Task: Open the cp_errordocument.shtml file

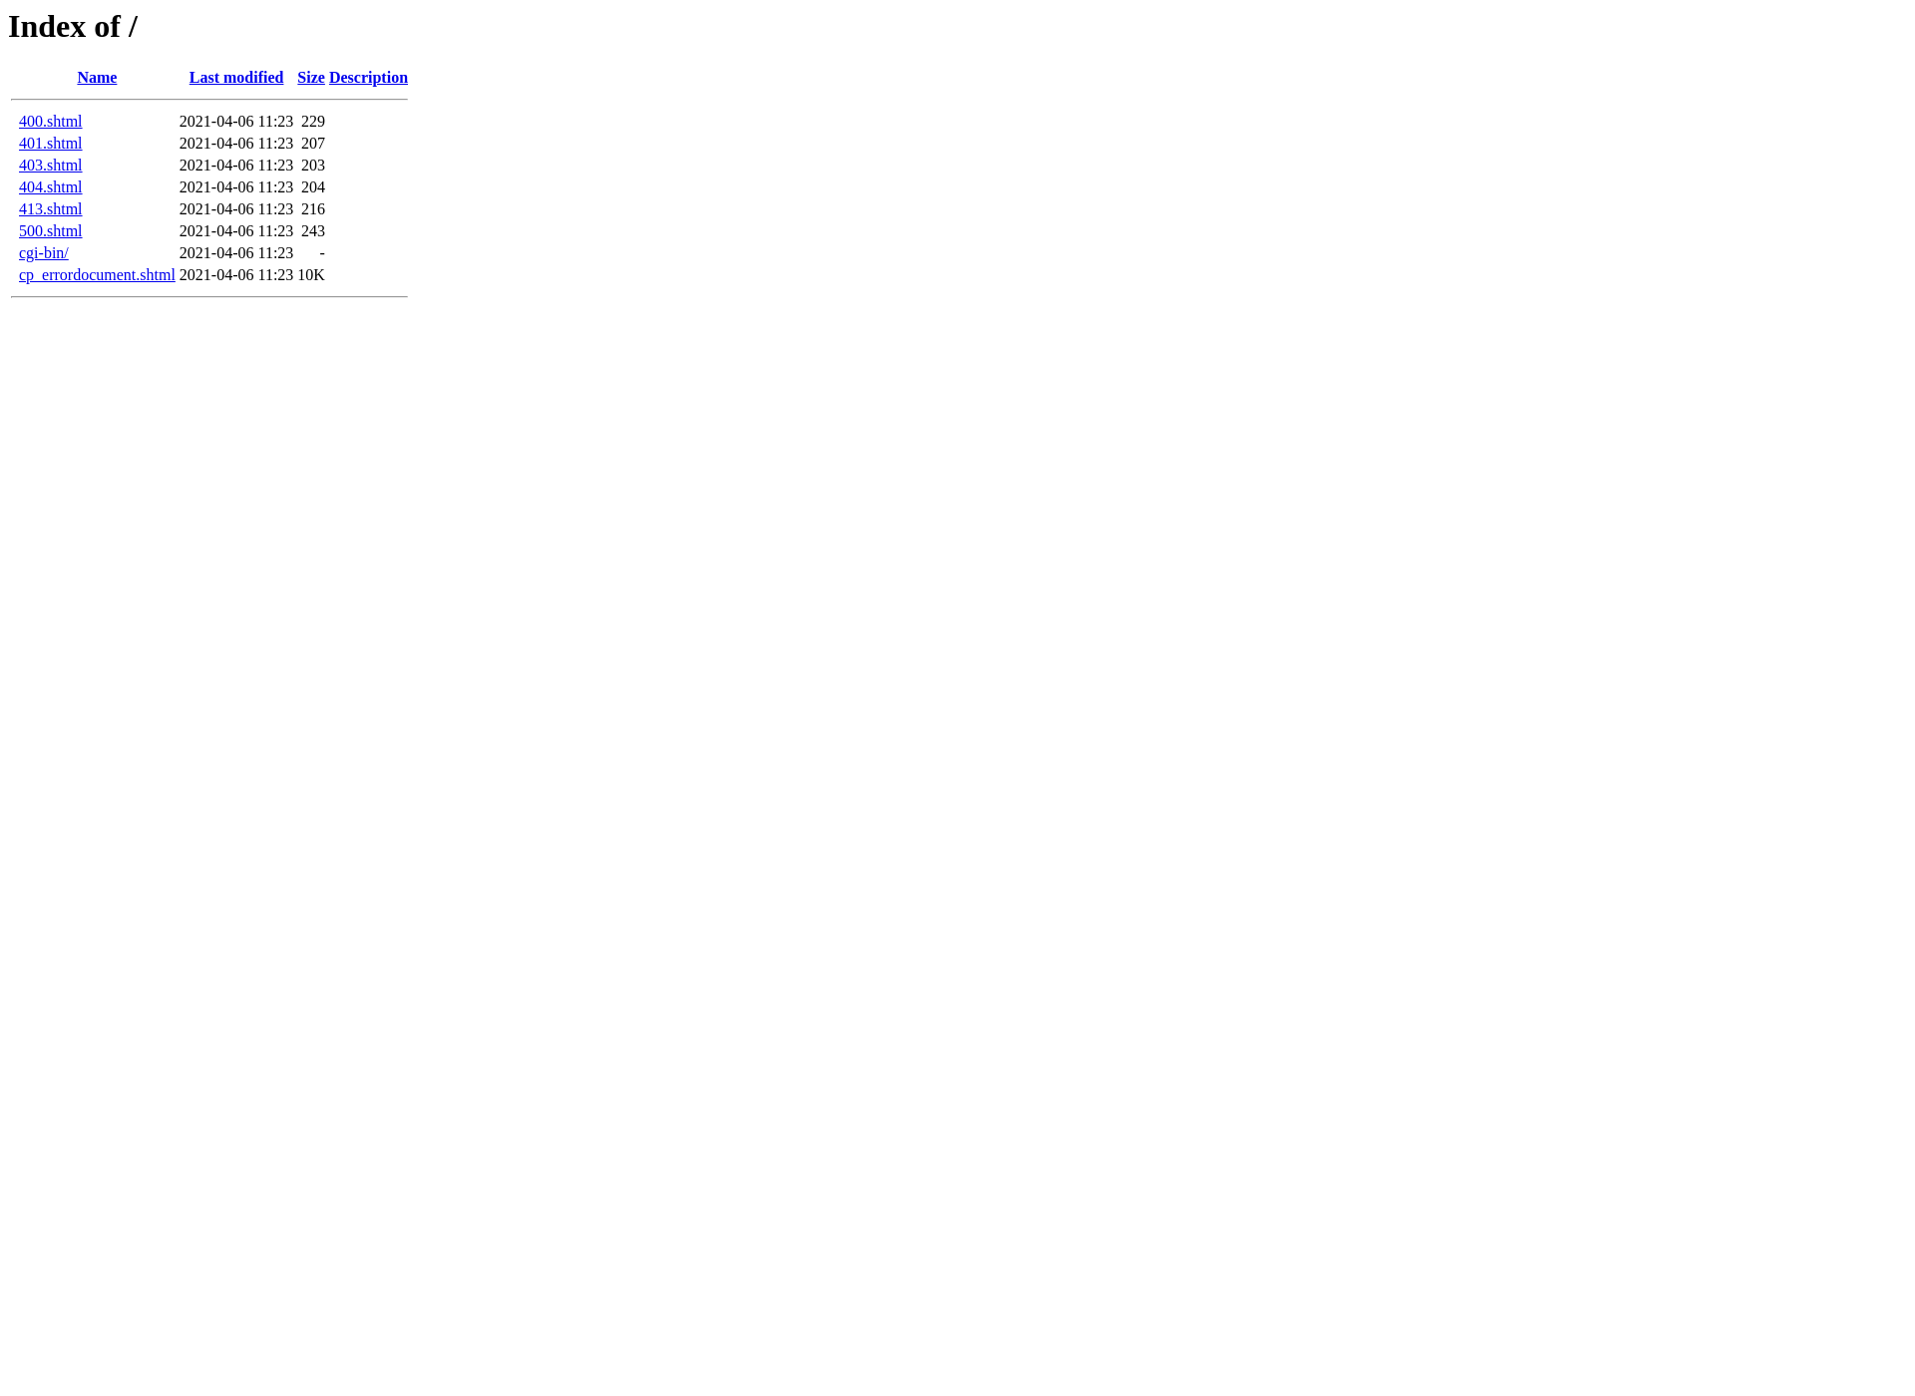Action: [x=97, y=273]
